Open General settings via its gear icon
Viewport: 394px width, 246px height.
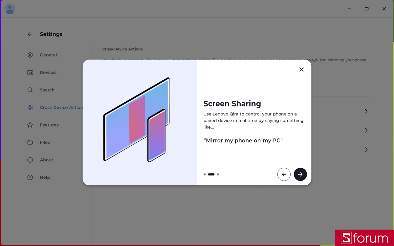click(x=30, y=55)
